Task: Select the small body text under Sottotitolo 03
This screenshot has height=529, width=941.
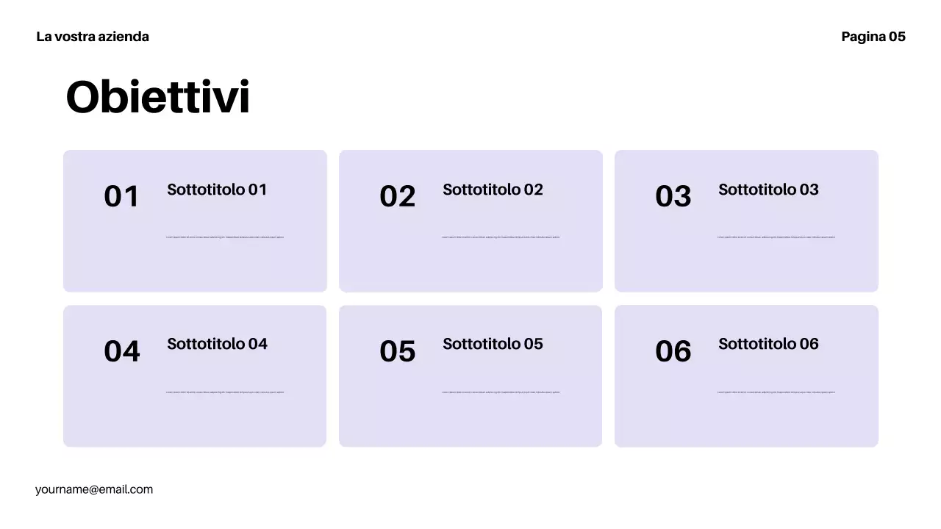Action: (x=776, y=237)
